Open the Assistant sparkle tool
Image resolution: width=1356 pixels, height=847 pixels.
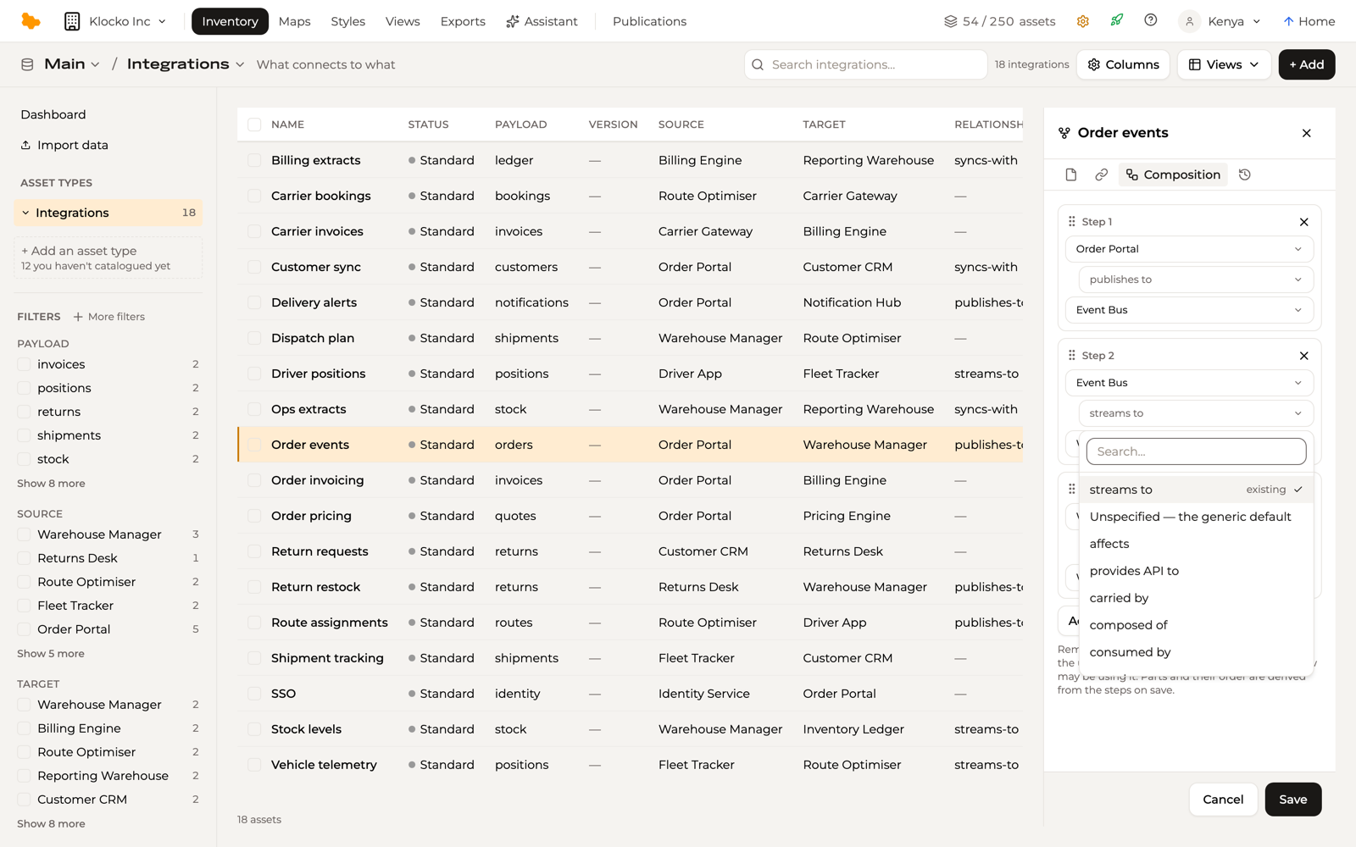[x=542, y=21]
